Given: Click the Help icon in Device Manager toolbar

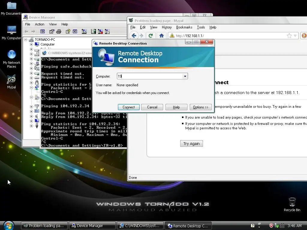Looking at the screenshot, I should click(x=68, y=31).
